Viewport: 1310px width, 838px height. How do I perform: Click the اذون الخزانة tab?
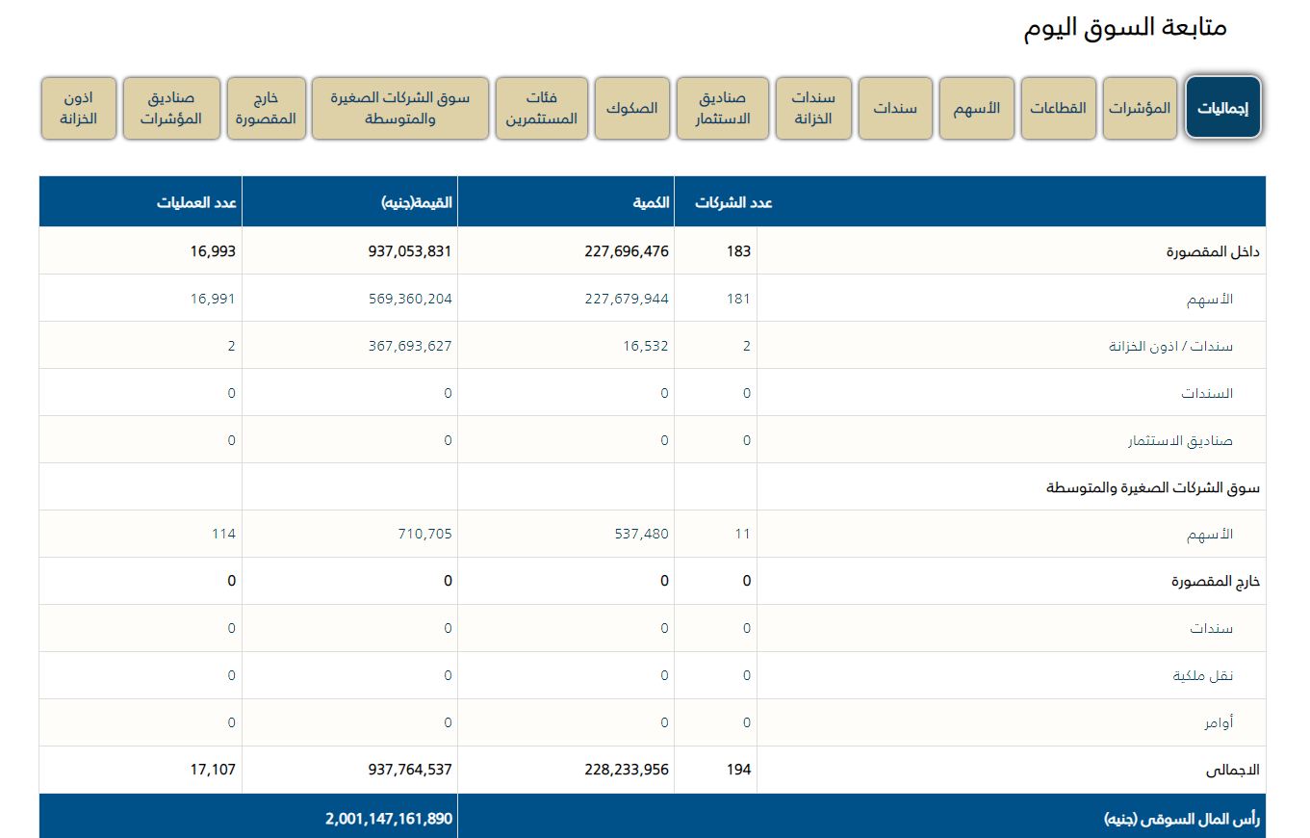(x=79, y=108)
